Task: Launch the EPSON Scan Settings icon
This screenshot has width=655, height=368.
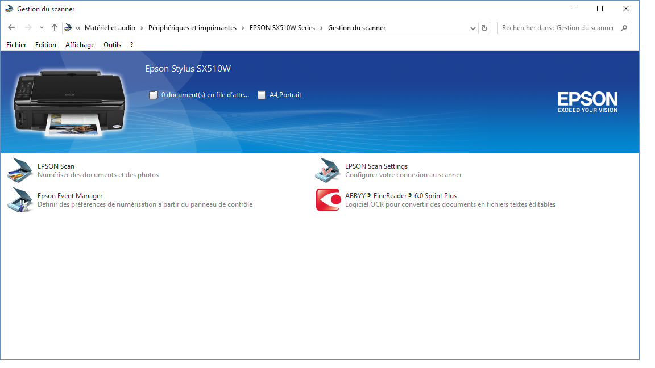Action: [327, 170]
